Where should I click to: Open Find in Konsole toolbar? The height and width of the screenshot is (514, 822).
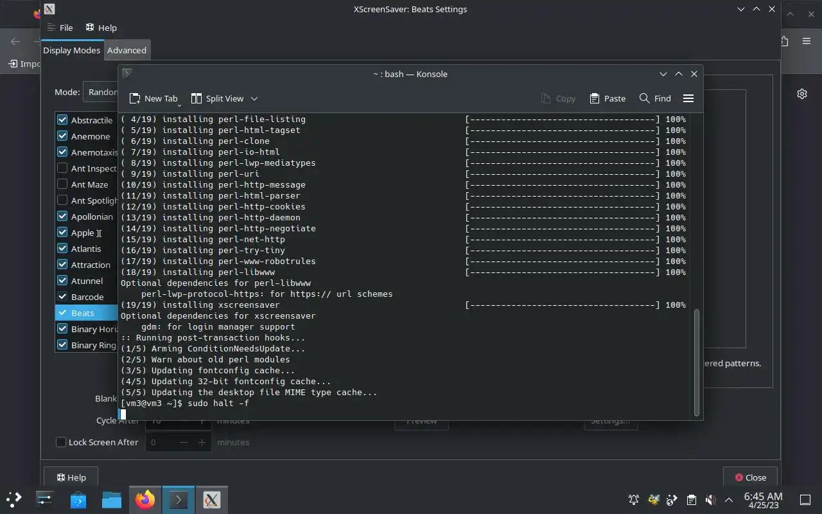pyautogui.click(x=656, y=98)
